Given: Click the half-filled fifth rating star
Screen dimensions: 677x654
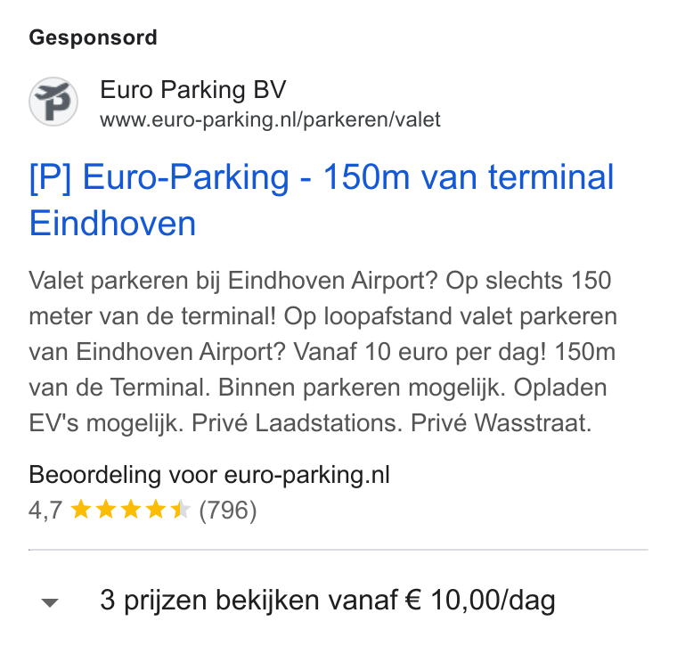Looking at the screenshot, I should point(180,509).
